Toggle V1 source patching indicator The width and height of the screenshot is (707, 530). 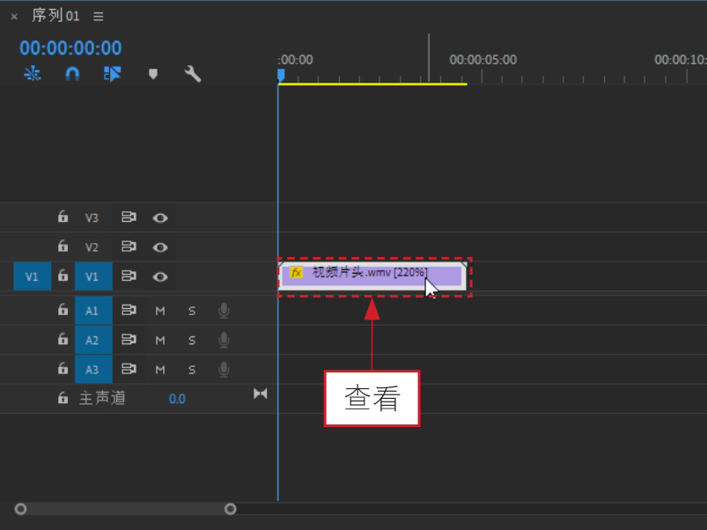[x=32, y=276]
